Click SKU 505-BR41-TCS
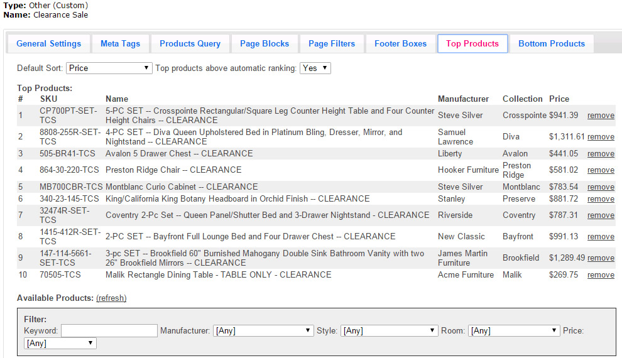 [67, 154]
